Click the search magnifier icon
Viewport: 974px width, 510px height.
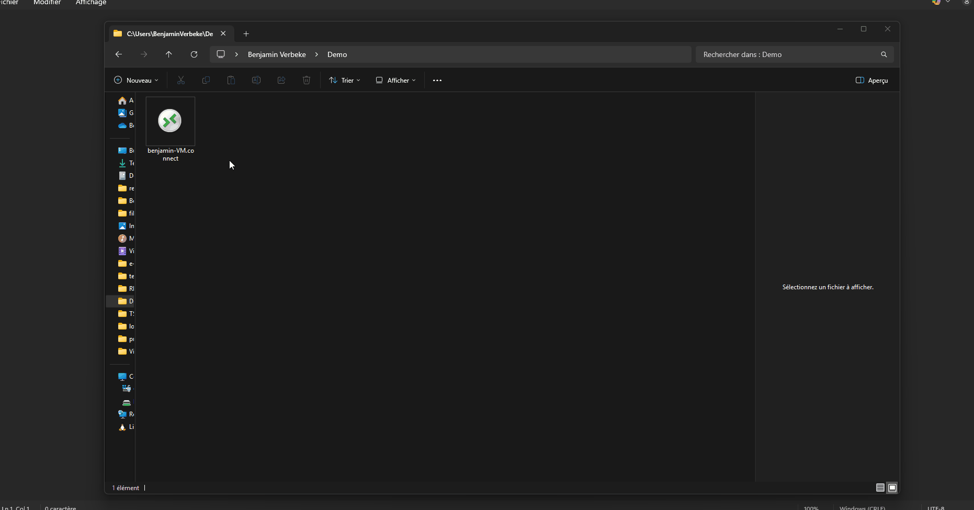coord(884,54)
